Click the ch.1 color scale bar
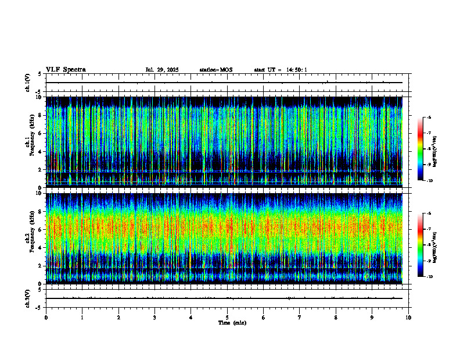Screen dimensions: 460x356 coord(420,149)
